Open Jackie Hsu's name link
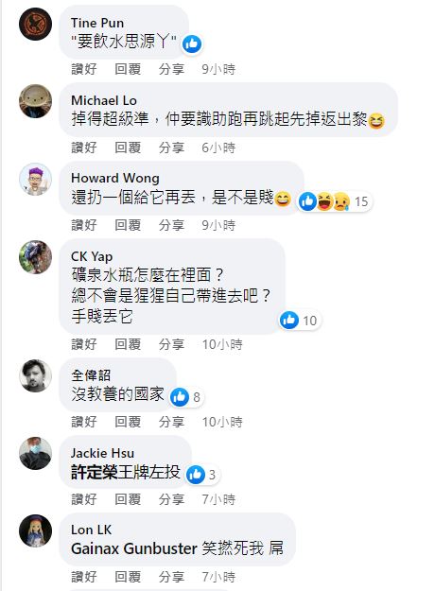This screenshot has width=435, height=591. [102, 453]
